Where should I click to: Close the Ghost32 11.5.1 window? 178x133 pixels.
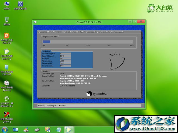tap(141, 22)
